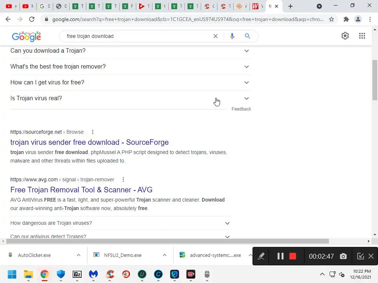Clear the search query with the X
Image resolution: width=378 pixels, height=283 pixels.
[216, 36]
